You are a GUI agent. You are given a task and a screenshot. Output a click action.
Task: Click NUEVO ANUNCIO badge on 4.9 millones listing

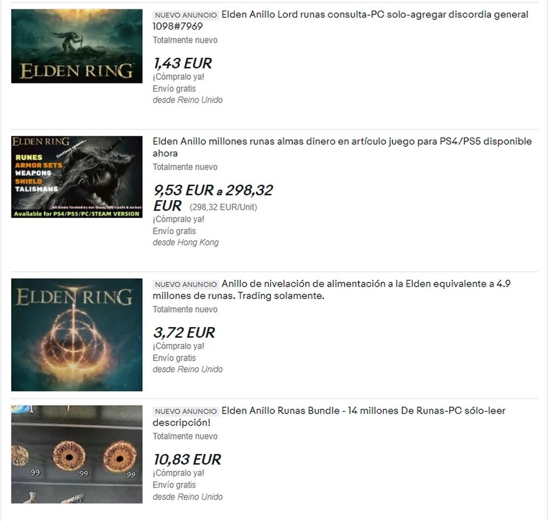[186, 284]
